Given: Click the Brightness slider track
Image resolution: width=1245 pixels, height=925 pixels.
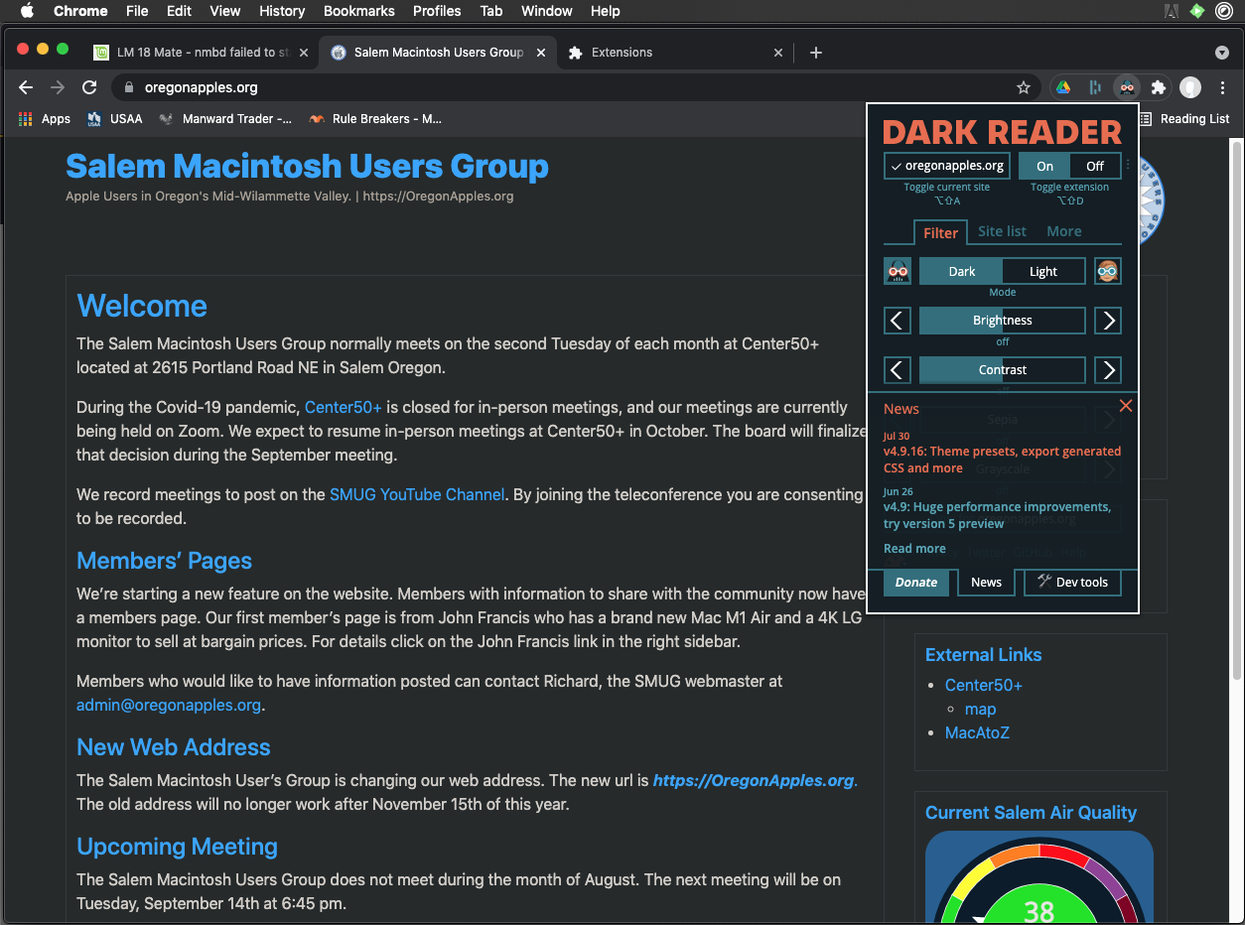Looking at the screenshot, I should (1003, 321).
